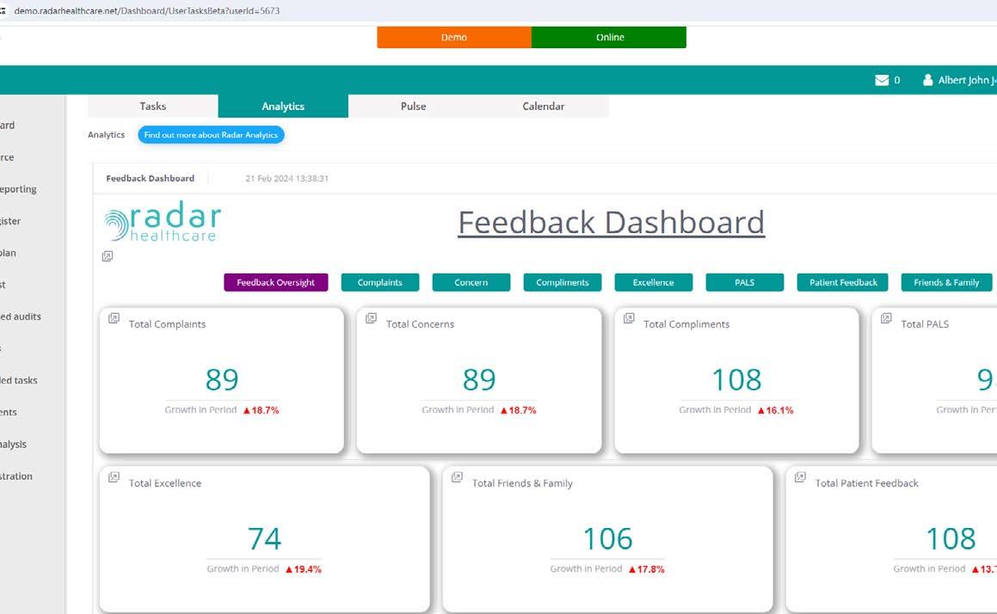Click the Total Compliments value 108

tap(736, 379)
